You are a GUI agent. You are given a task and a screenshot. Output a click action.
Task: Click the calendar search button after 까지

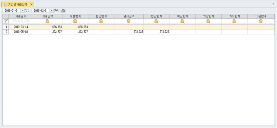click(63, 11)
